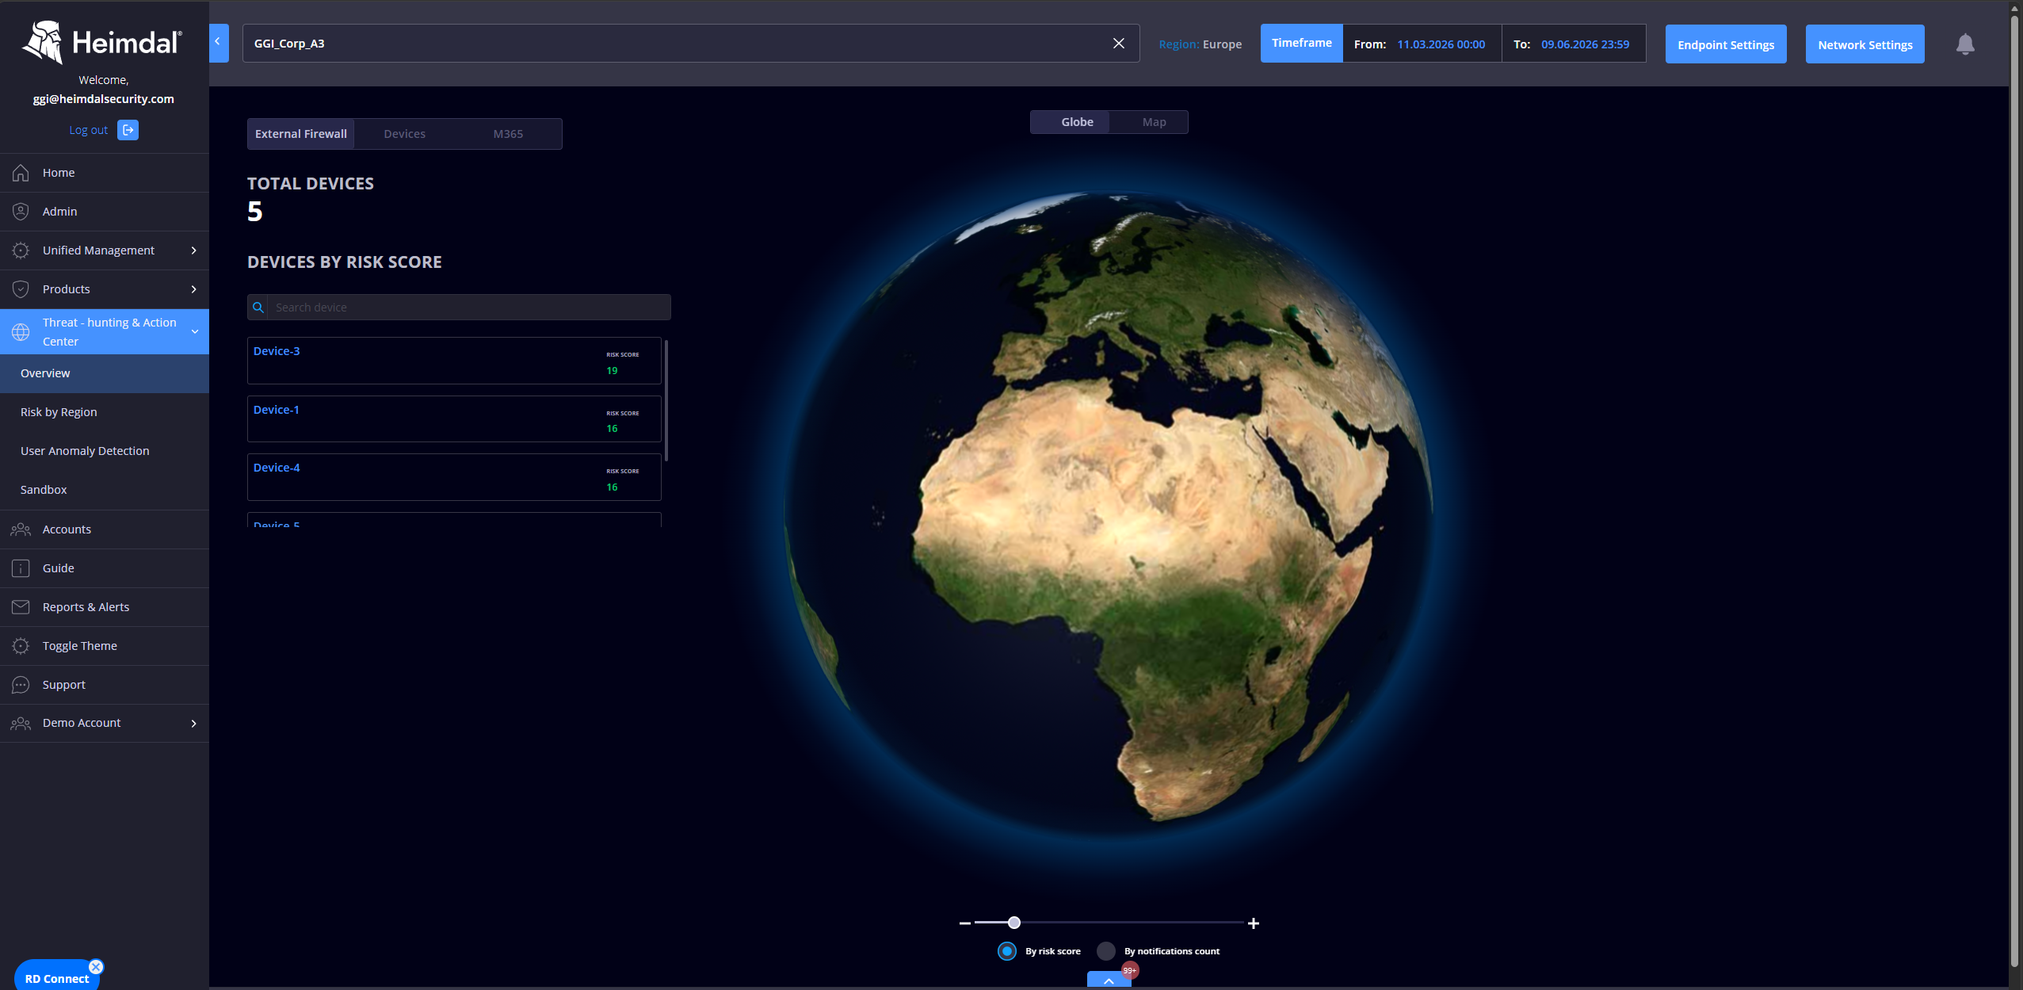Viewport: 2023px width, 990px height.
Task: Click the RD Connect button
Action: [x=56, y=978]
